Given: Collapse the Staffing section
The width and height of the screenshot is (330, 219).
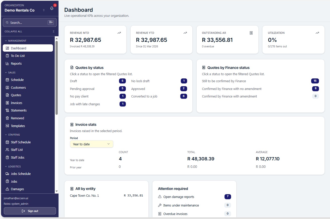Looking at the screenshot, I should point(12,135).
